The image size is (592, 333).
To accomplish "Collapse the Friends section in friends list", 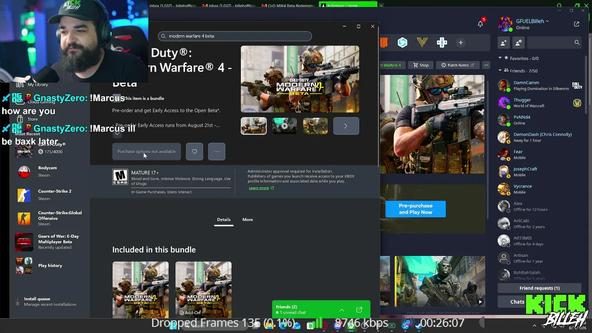I will tap(500, 71).
